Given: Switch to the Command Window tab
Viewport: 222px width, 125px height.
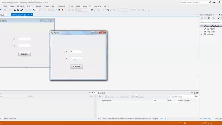Looking at the screenshot, I should pyautogui.click(x=126, y=119).
